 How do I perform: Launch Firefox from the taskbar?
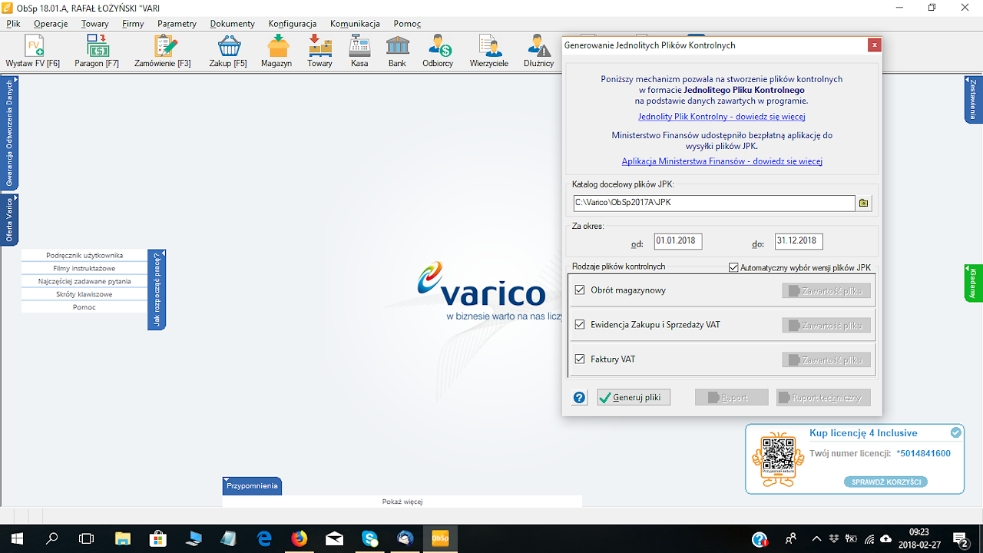299,538
